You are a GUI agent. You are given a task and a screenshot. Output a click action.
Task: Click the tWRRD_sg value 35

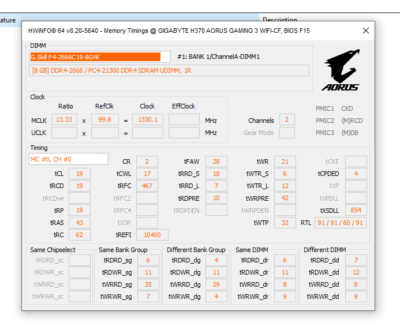click(x=148, y=284)
